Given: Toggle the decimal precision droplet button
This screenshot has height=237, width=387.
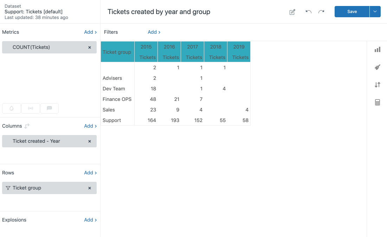Looking at the screenshot, I should coord(12,108).
